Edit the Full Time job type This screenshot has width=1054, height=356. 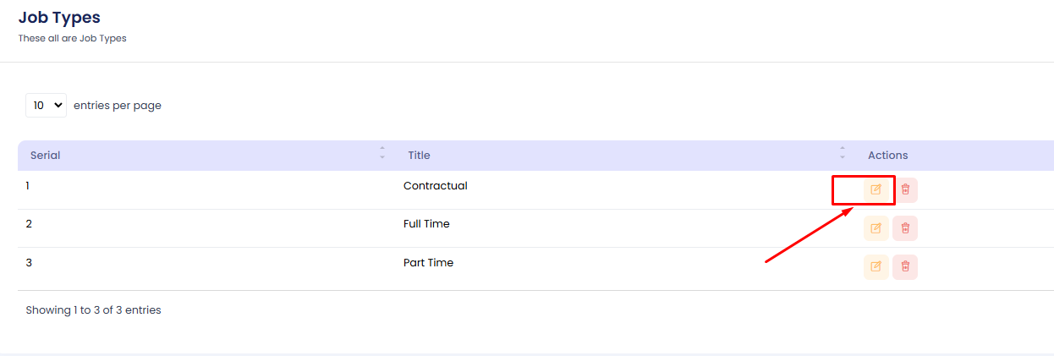click(x=876, y=228)
